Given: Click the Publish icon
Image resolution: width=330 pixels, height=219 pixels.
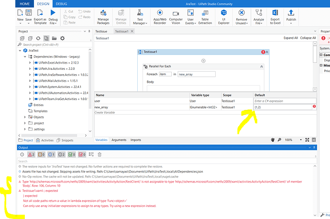Looking at the screenshot, I should [x=291, y=13].
